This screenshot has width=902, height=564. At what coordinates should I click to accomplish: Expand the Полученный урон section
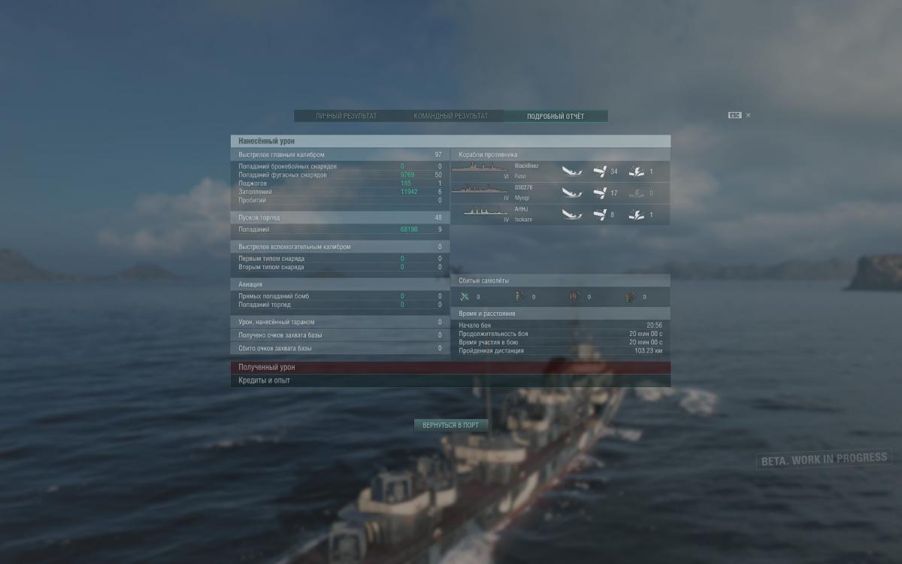(x=450, y=368)
